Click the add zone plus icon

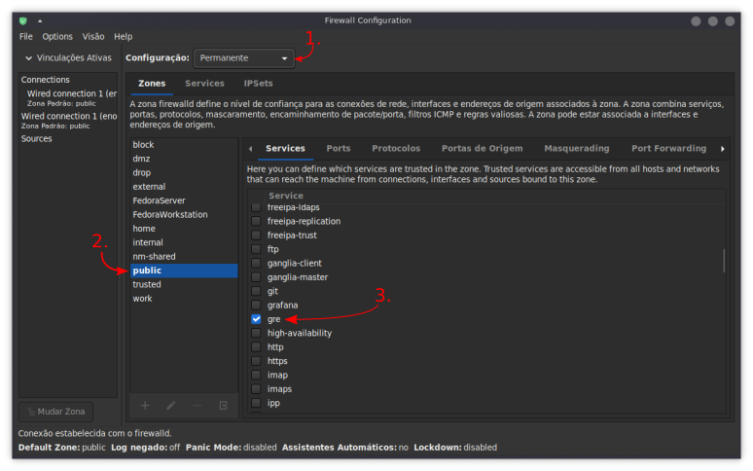pos(145,406)
